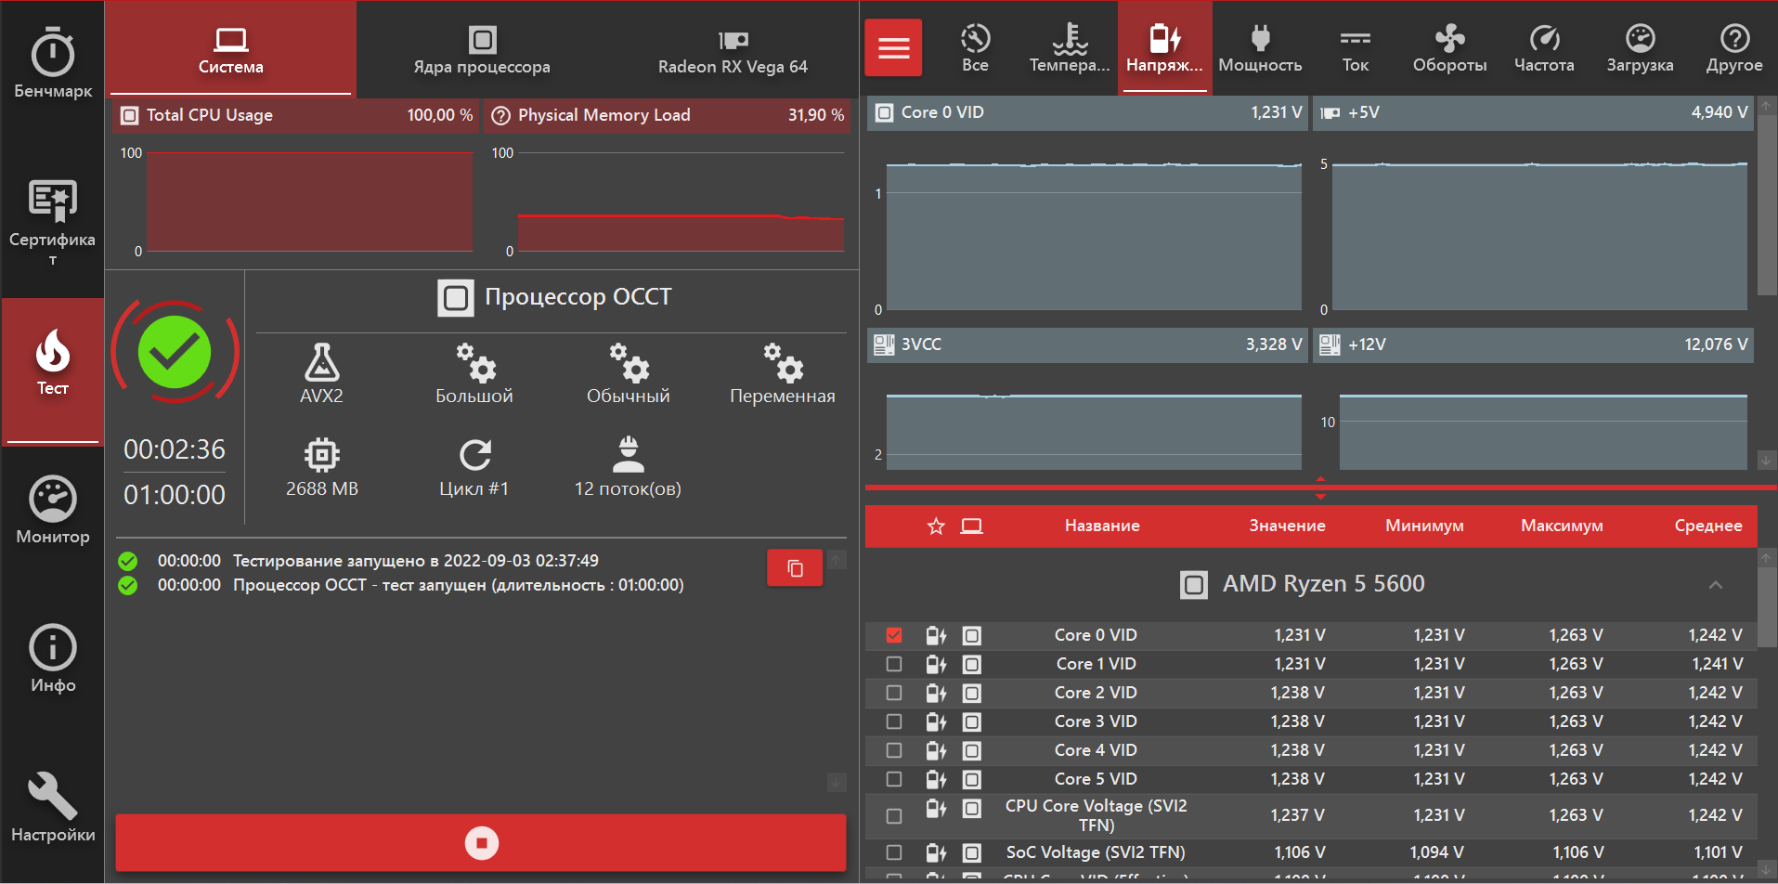Open the red hamburger menu
This screenshot has height=884, width=1778.
(x=893, y=47)
